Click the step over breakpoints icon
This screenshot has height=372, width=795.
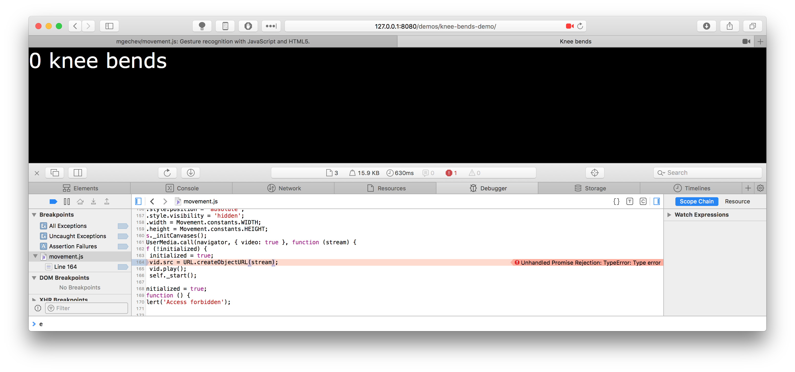click(x=80, y=201)
